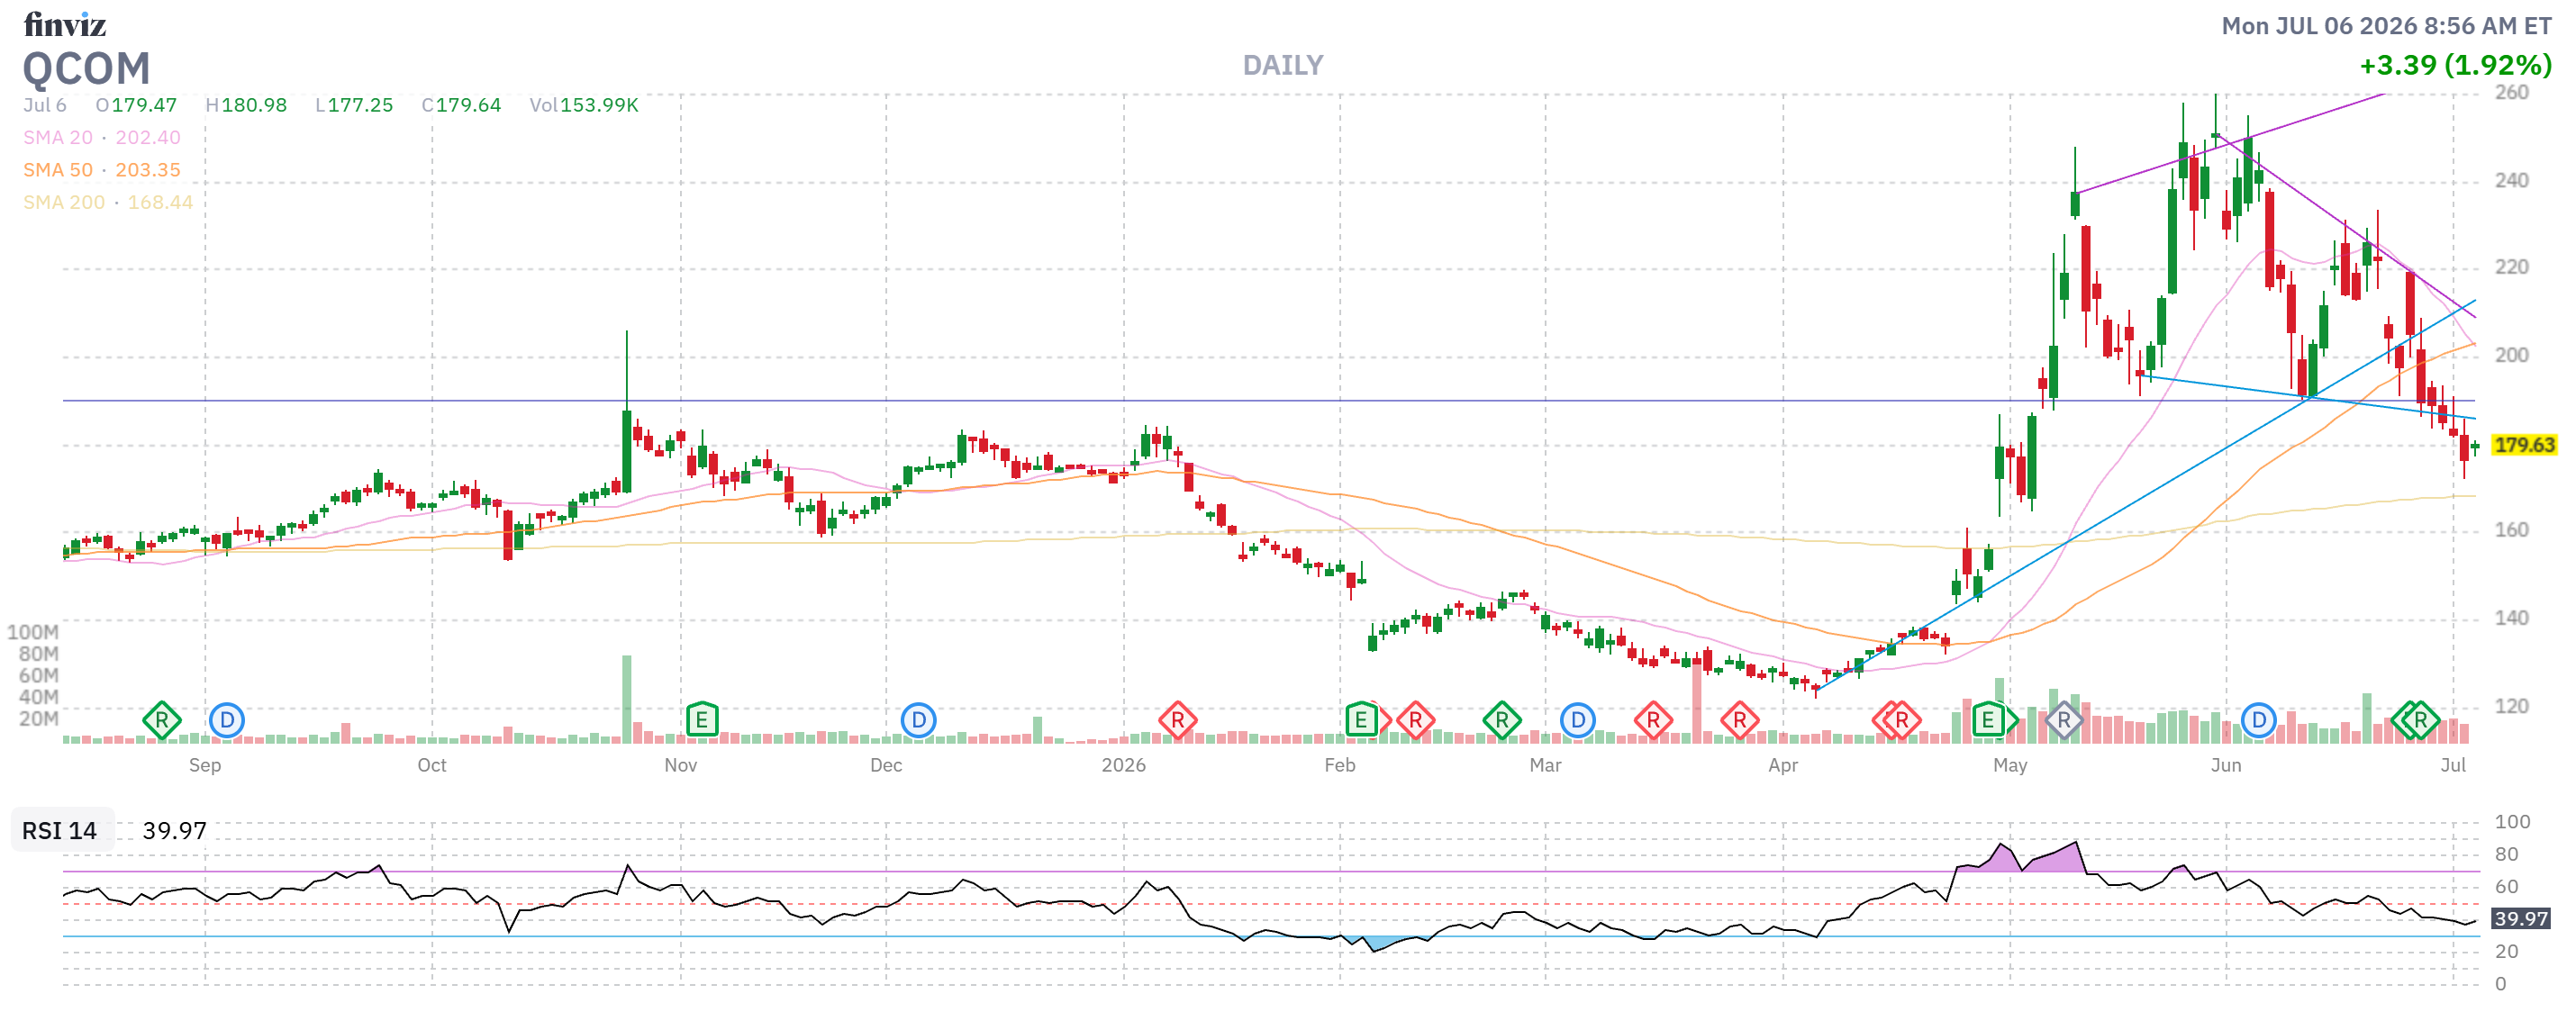Click the red R marker in January 2026
Image resolution: width=2576 pixels, height=1012 pixels.
coord(1177,720)
